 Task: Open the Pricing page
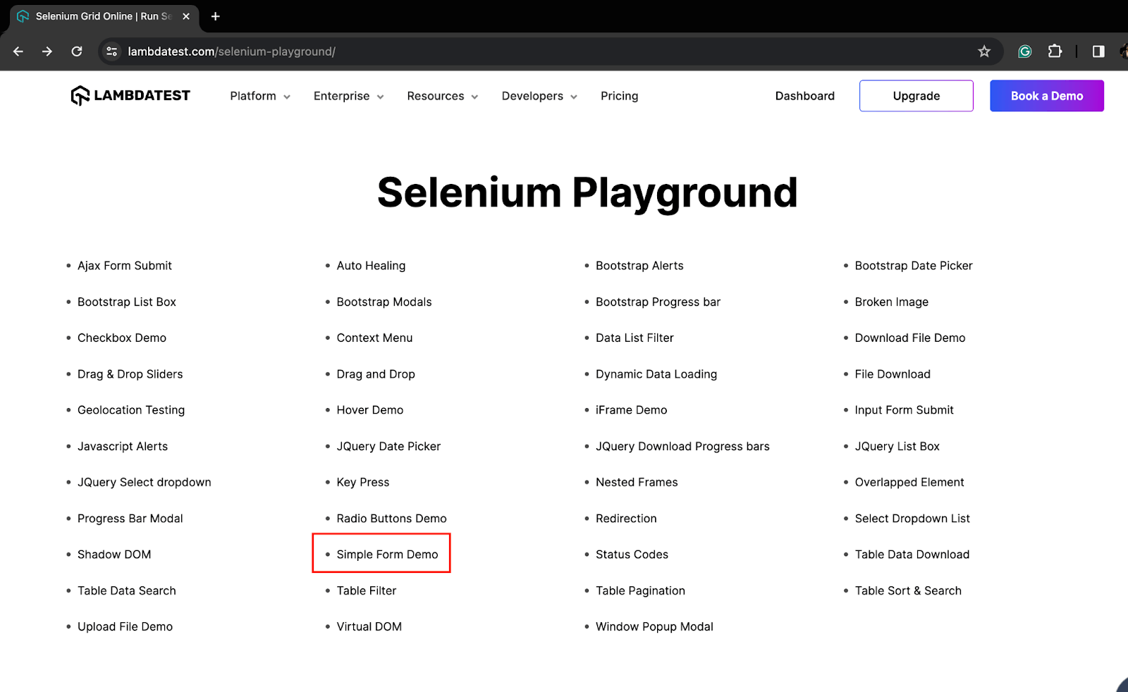(619, 96)
